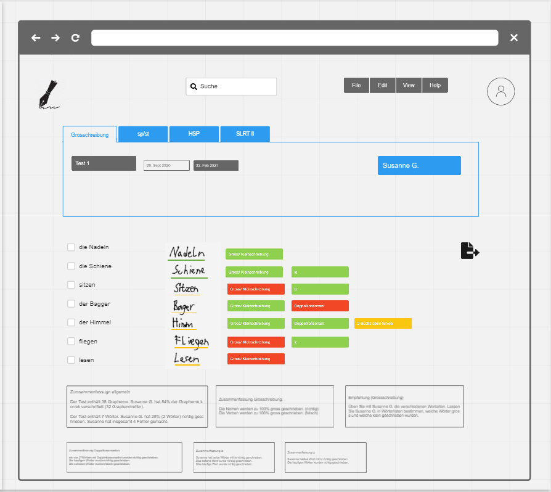
Task: Click the green Doppelkonsonant tag
Action: 320,323
